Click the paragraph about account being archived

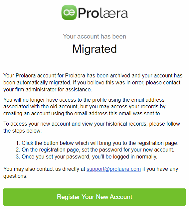pyautogui.click(x=93, y=82)
